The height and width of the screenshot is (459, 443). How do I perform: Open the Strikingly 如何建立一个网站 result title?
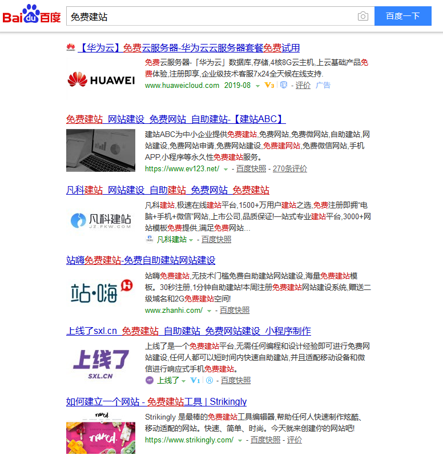pos(156,401)
